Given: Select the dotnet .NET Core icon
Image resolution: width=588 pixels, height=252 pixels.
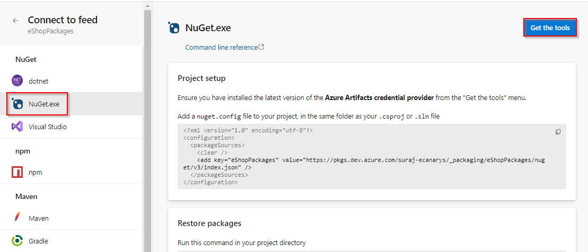Looking at the screenshot, I should coord(17,80).
